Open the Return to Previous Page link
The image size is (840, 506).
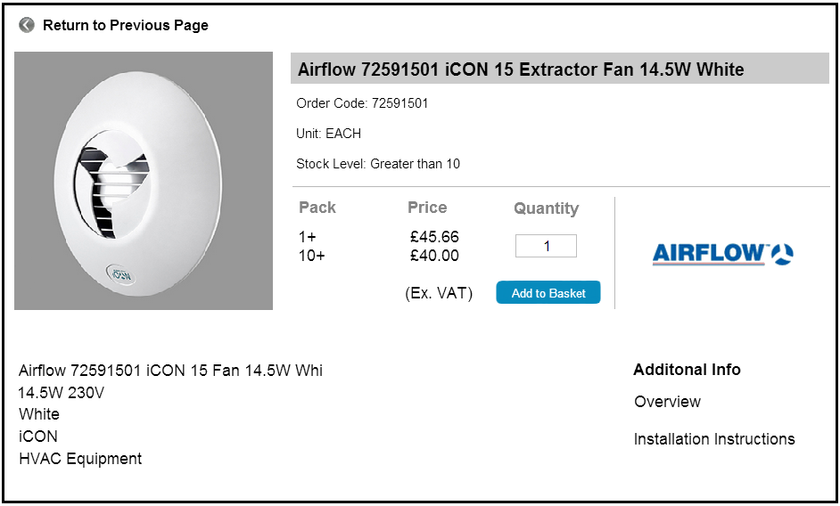[125, 25]
